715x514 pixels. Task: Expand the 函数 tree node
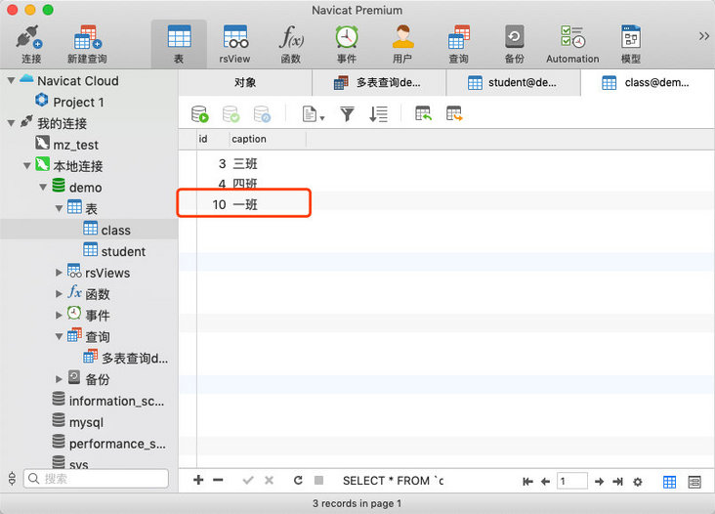point(59,294)
